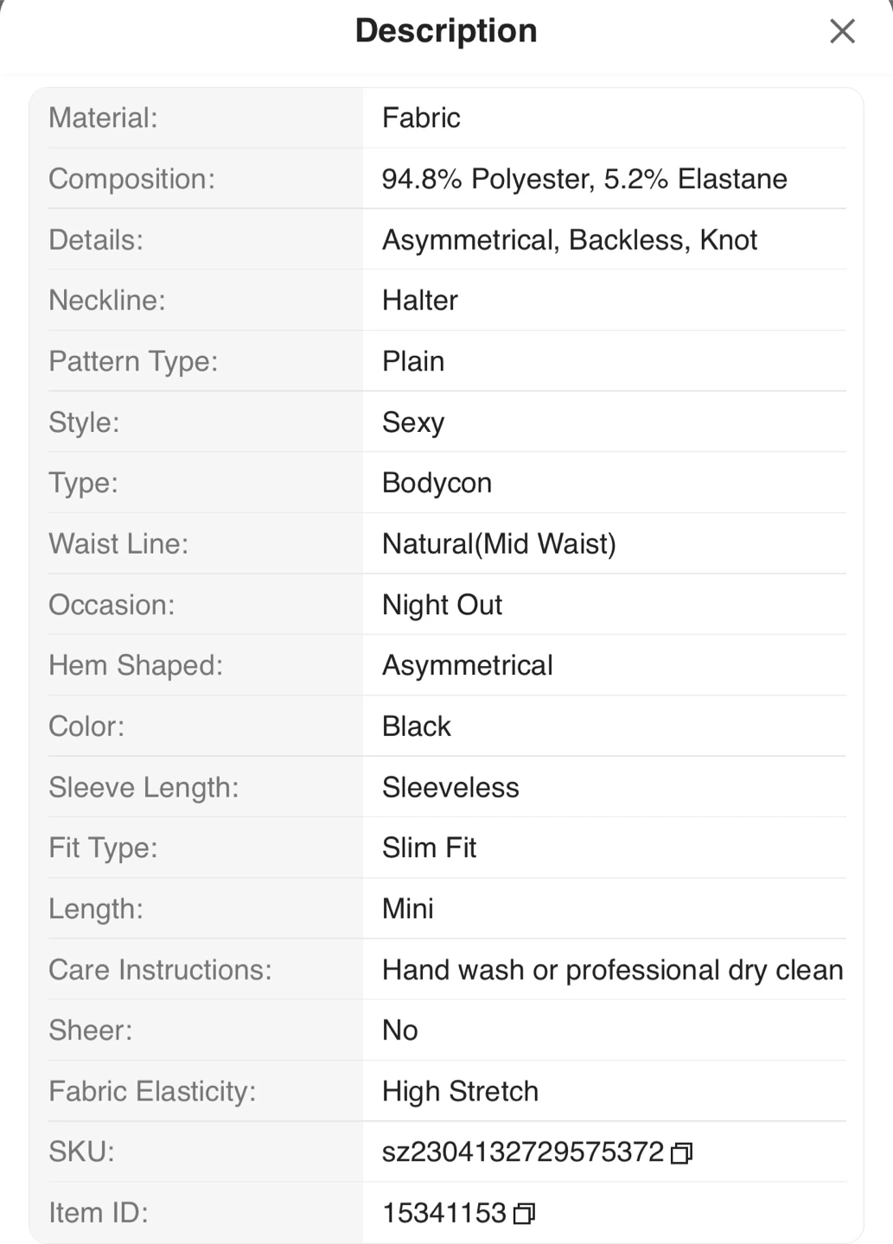
Task: Click the Asymmetrical, Backless, Knot details value
Action: 570,240
